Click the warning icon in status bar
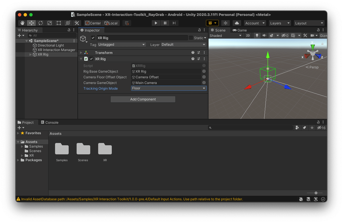 tap(19, 199)
